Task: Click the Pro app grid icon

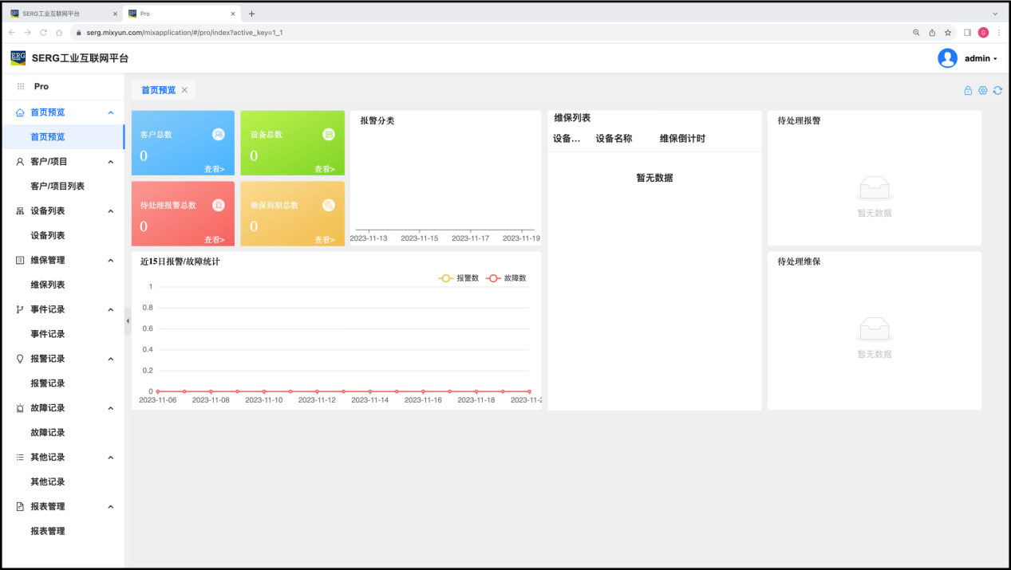Action: (x=21, y=86)
